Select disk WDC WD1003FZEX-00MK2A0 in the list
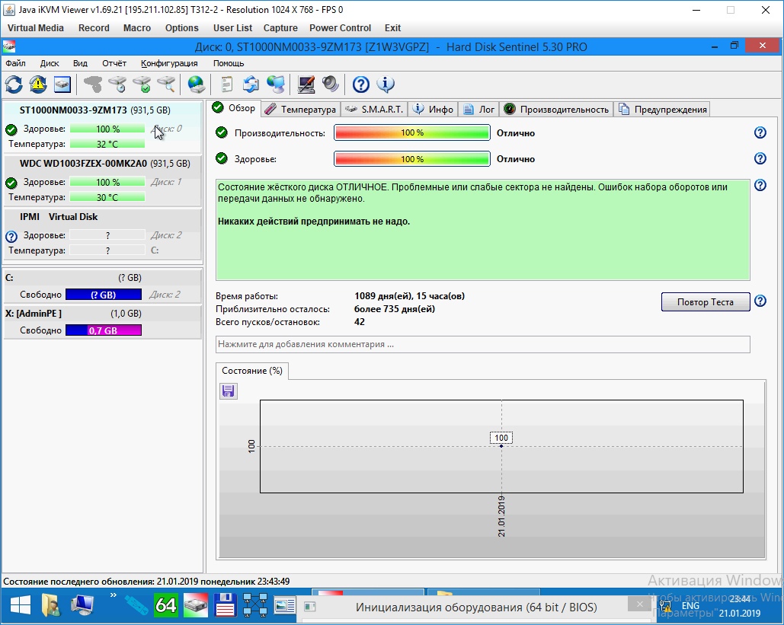 [102, 180]
